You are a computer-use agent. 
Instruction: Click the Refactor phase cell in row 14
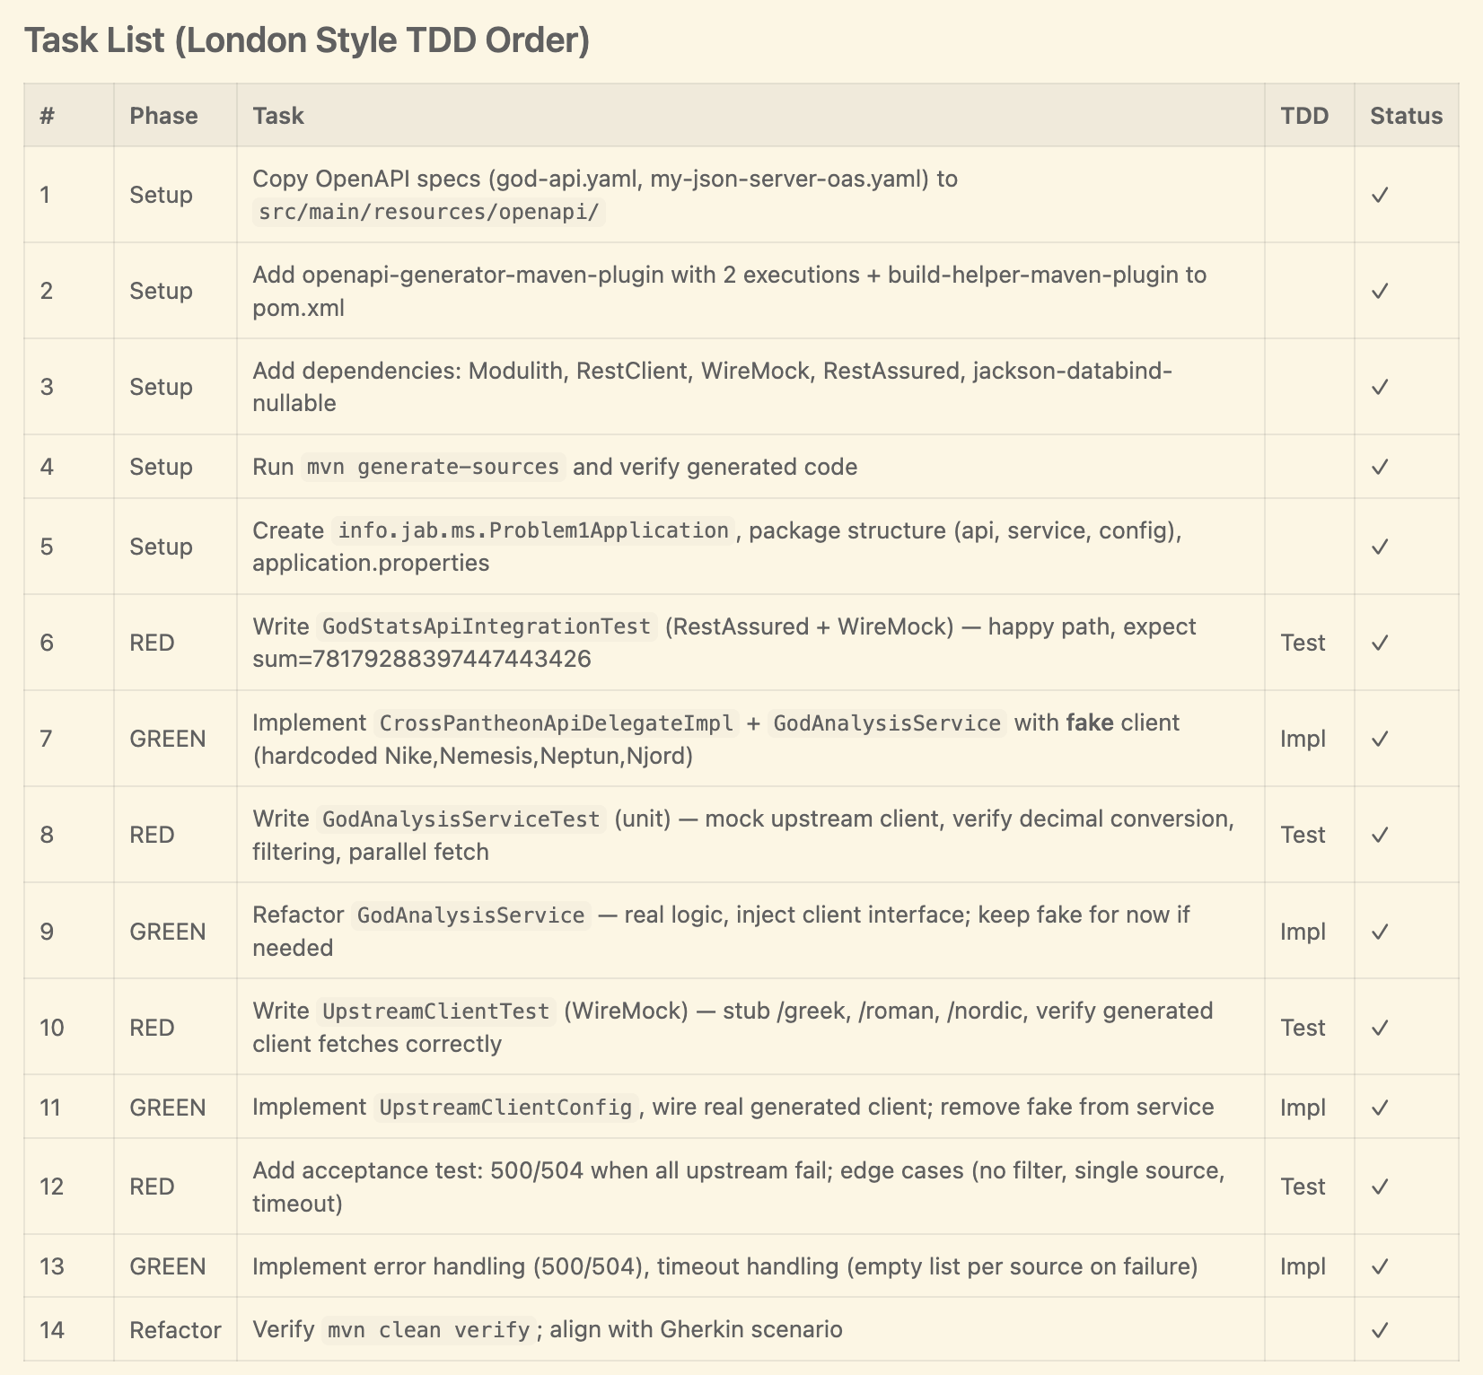tap(175, 1329)
